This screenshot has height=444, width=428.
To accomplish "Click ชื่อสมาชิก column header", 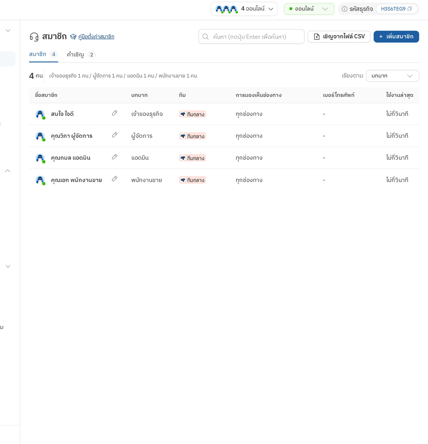I will coord(46,95).
